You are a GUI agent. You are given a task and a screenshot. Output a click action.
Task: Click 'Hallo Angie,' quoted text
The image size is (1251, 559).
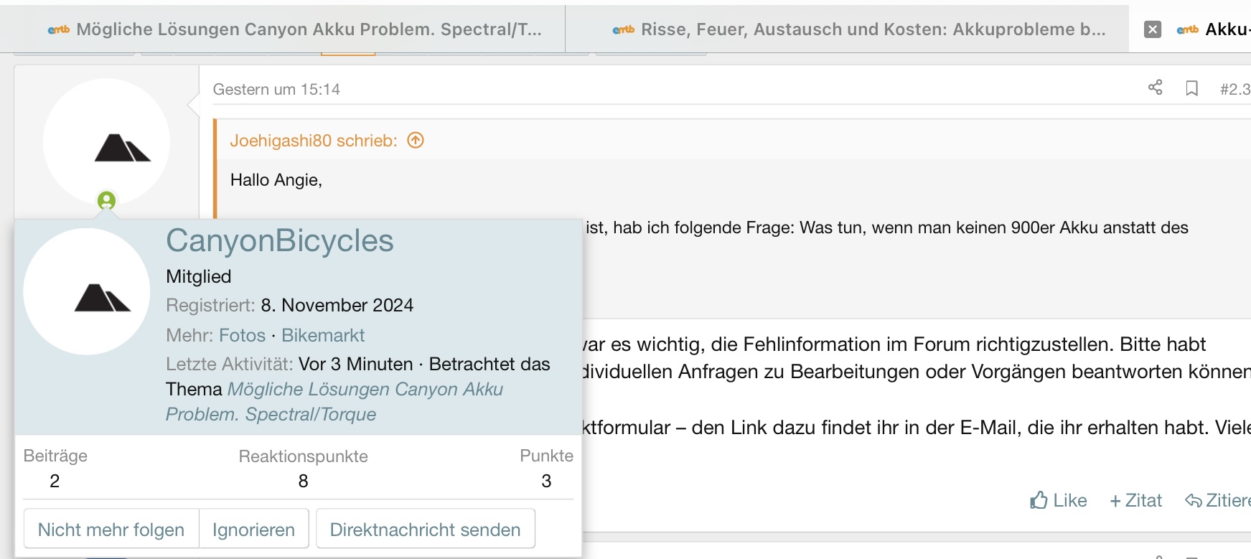276,179
